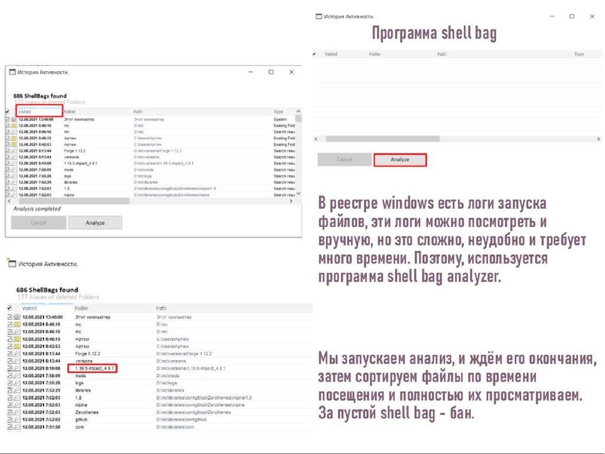Uncheck logs row checkbox in Analysis completed window

[8, 176]
